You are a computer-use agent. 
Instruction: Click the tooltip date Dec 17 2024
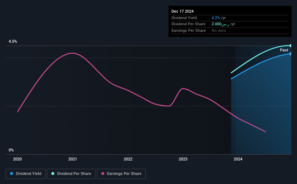click(183, 11)
